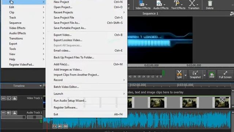Click timeline ruler at 0:03:00.000
This screenshot has width=234, height=132.
[185, 85]
